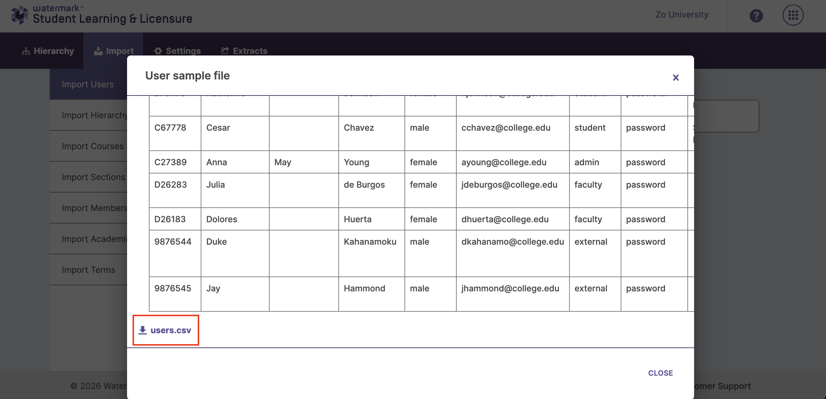The image size is (826, 399).
Task: Click the D26183 ID cell
Action: click(175, 219)
